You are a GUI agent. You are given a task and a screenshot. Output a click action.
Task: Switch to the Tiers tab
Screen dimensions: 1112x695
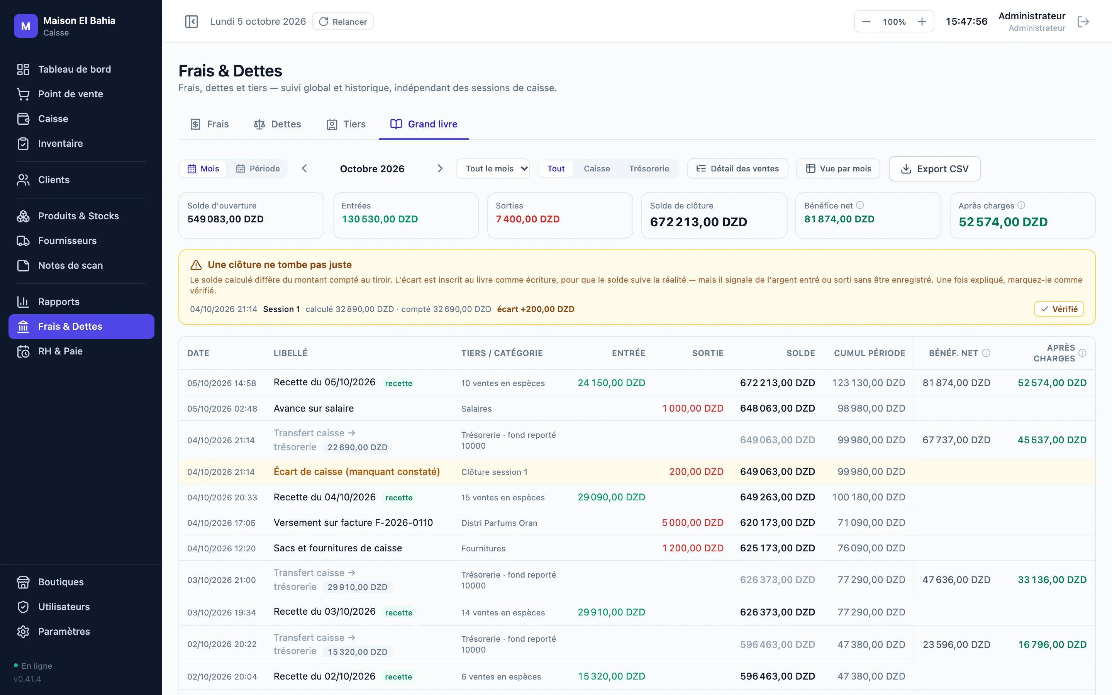(x=346, y=124)
